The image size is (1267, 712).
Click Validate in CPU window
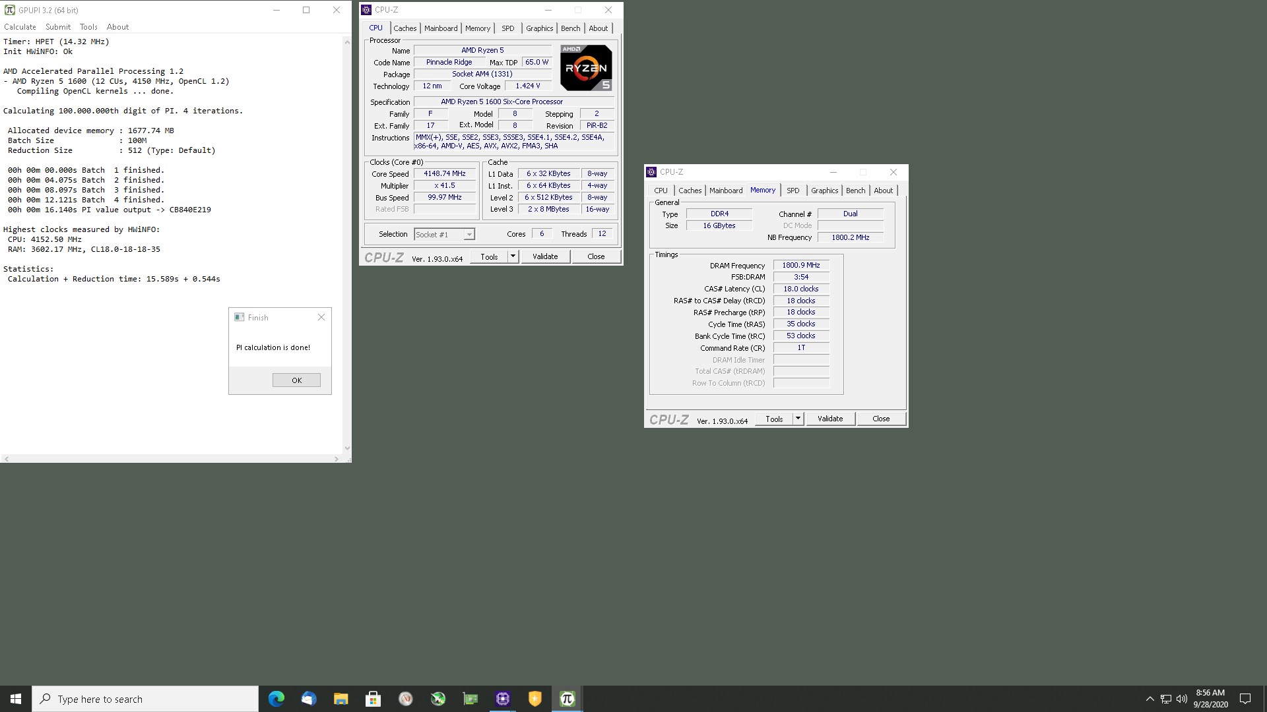(545, 256)
